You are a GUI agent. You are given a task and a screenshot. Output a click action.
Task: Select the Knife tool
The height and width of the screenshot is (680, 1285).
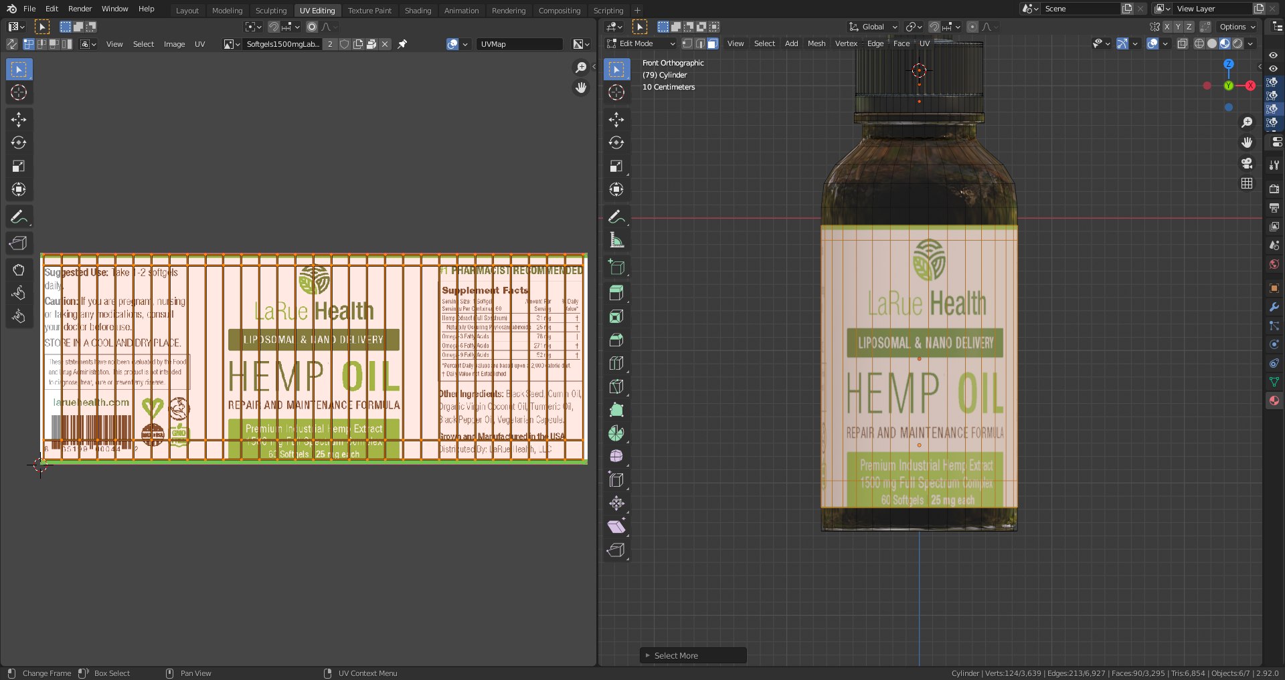click(616, 386)
